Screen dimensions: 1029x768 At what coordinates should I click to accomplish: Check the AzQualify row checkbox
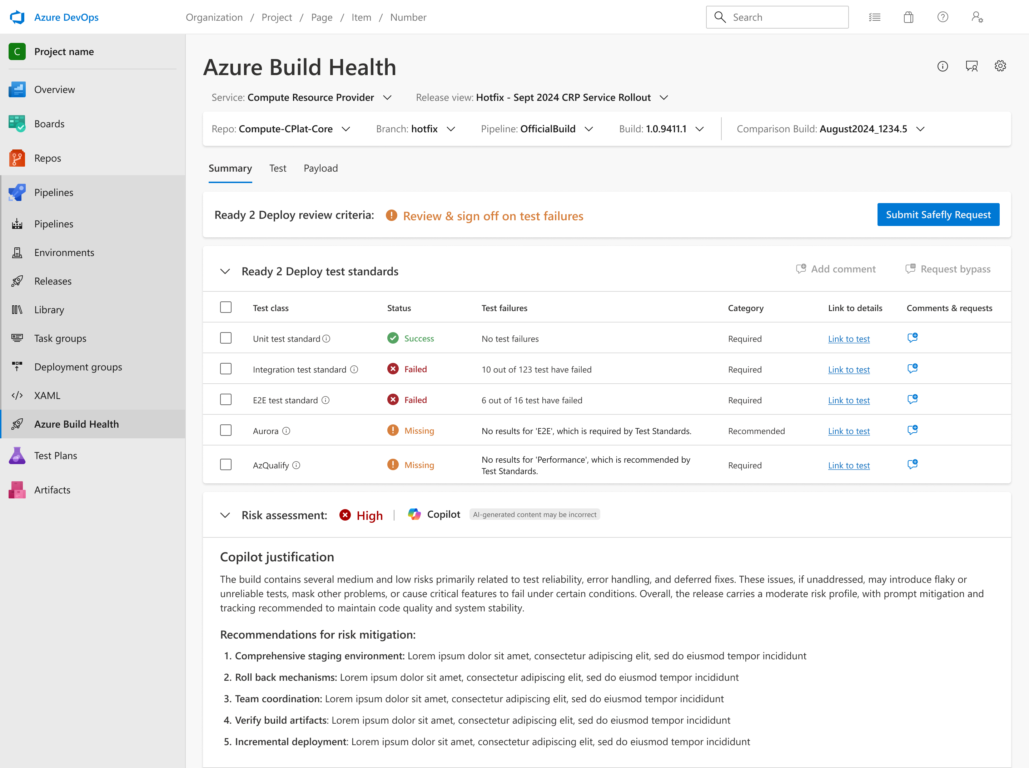[x=226, y=464]
